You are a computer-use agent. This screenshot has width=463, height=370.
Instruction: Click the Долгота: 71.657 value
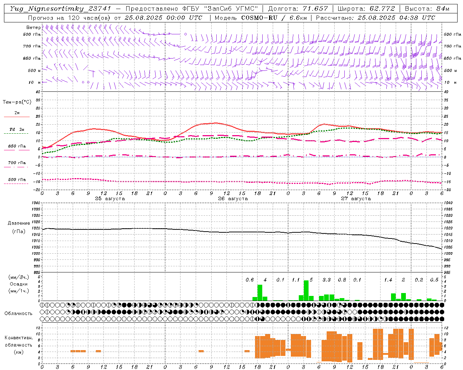click(x=298, y=9)
